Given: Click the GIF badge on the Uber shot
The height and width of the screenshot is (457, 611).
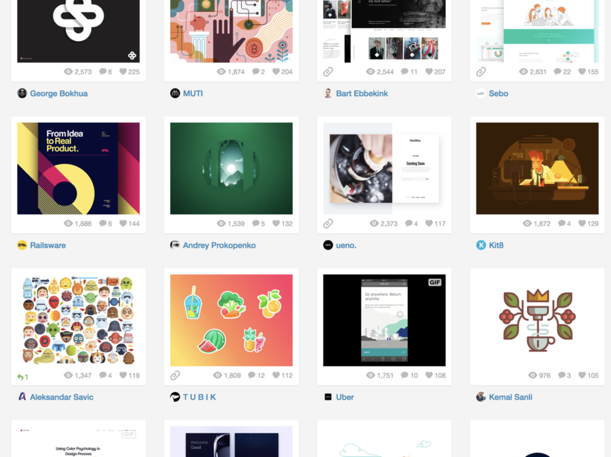Looking at the screenshot, I should click(435, 282).
